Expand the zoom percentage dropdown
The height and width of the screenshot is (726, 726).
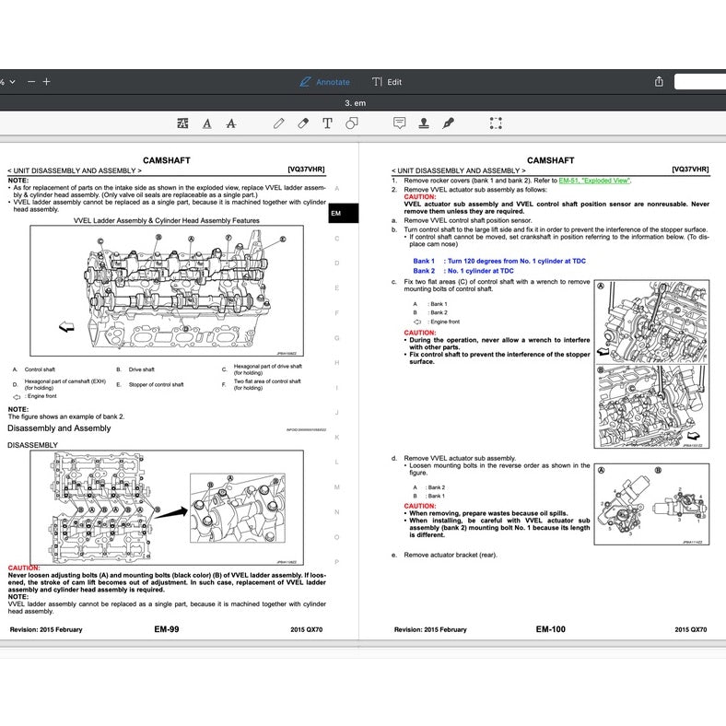[x=8, y=82]
